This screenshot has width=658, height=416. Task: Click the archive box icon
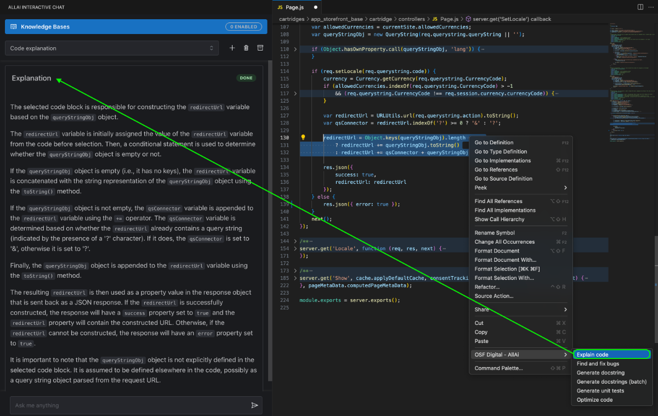coord(260,48)
